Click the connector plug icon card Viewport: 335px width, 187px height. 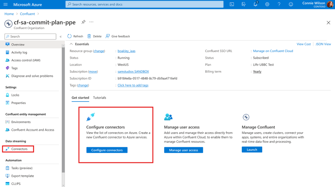[x=91, y=117]
